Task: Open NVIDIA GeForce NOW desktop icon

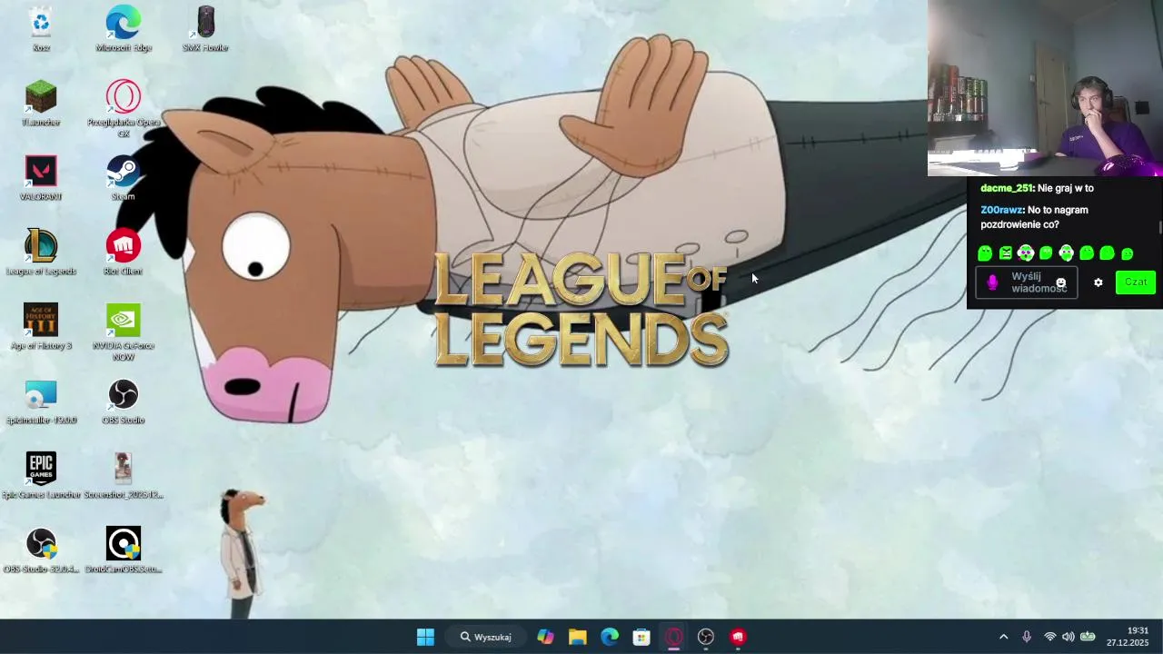Action: pyautogui.click(x=124, y=332)
